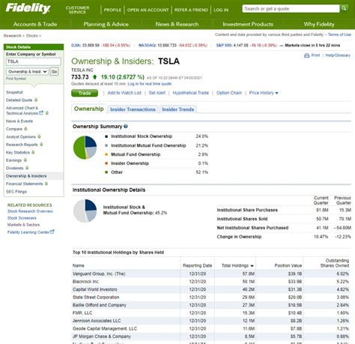Click Blackrock Inc. row name

pyautogui.click(x=86, y=282)
